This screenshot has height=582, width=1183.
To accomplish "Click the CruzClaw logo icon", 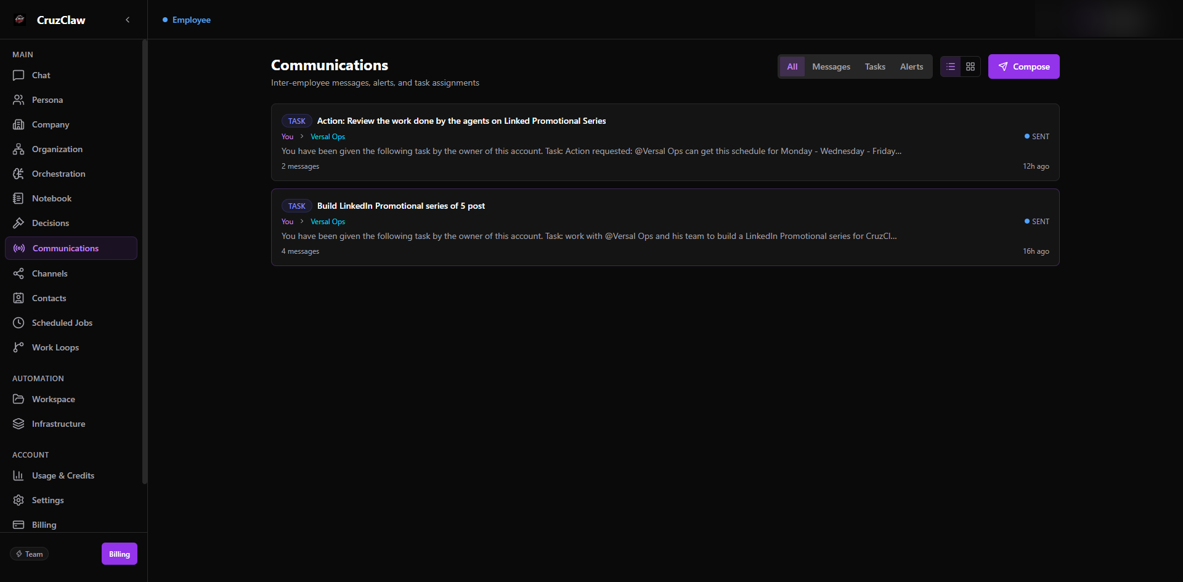I will click(20, 20).
